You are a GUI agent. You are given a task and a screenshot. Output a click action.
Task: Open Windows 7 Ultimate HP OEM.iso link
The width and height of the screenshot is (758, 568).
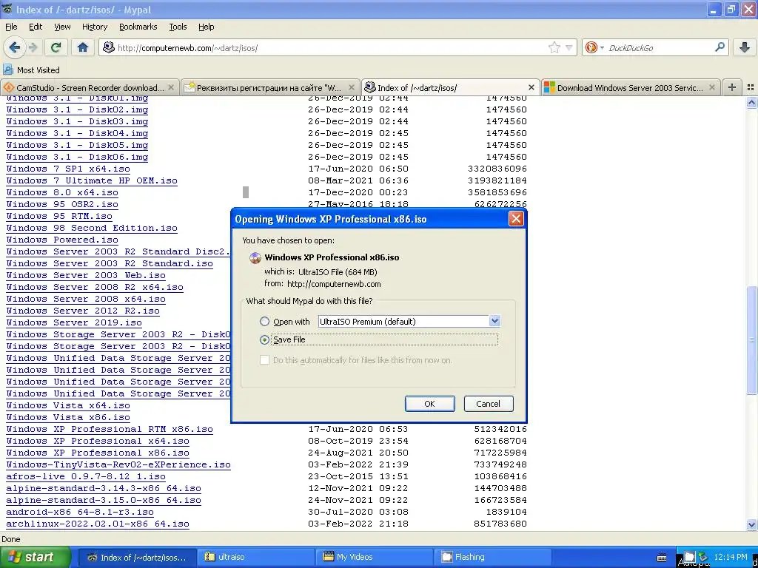coord(92,180)
